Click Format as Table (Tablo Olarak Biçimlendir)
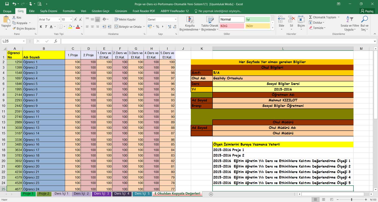The image size is (378, 202). [210, 23]
